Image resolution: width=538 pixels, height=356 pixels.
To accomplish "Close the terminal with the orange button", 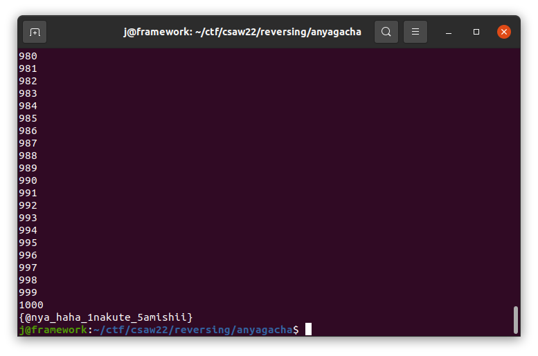I will (504, 32).
